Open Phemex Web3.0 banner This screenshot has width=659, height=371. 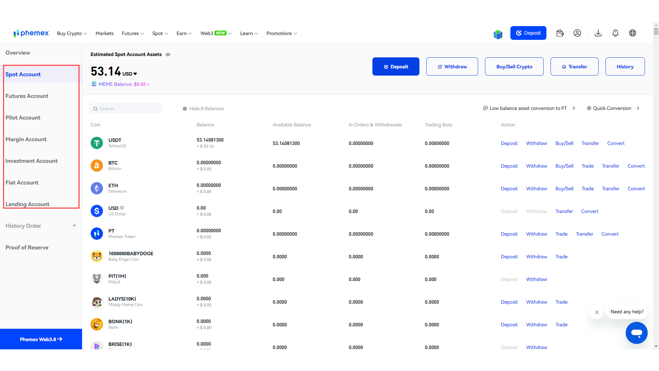tap(41, 339)
